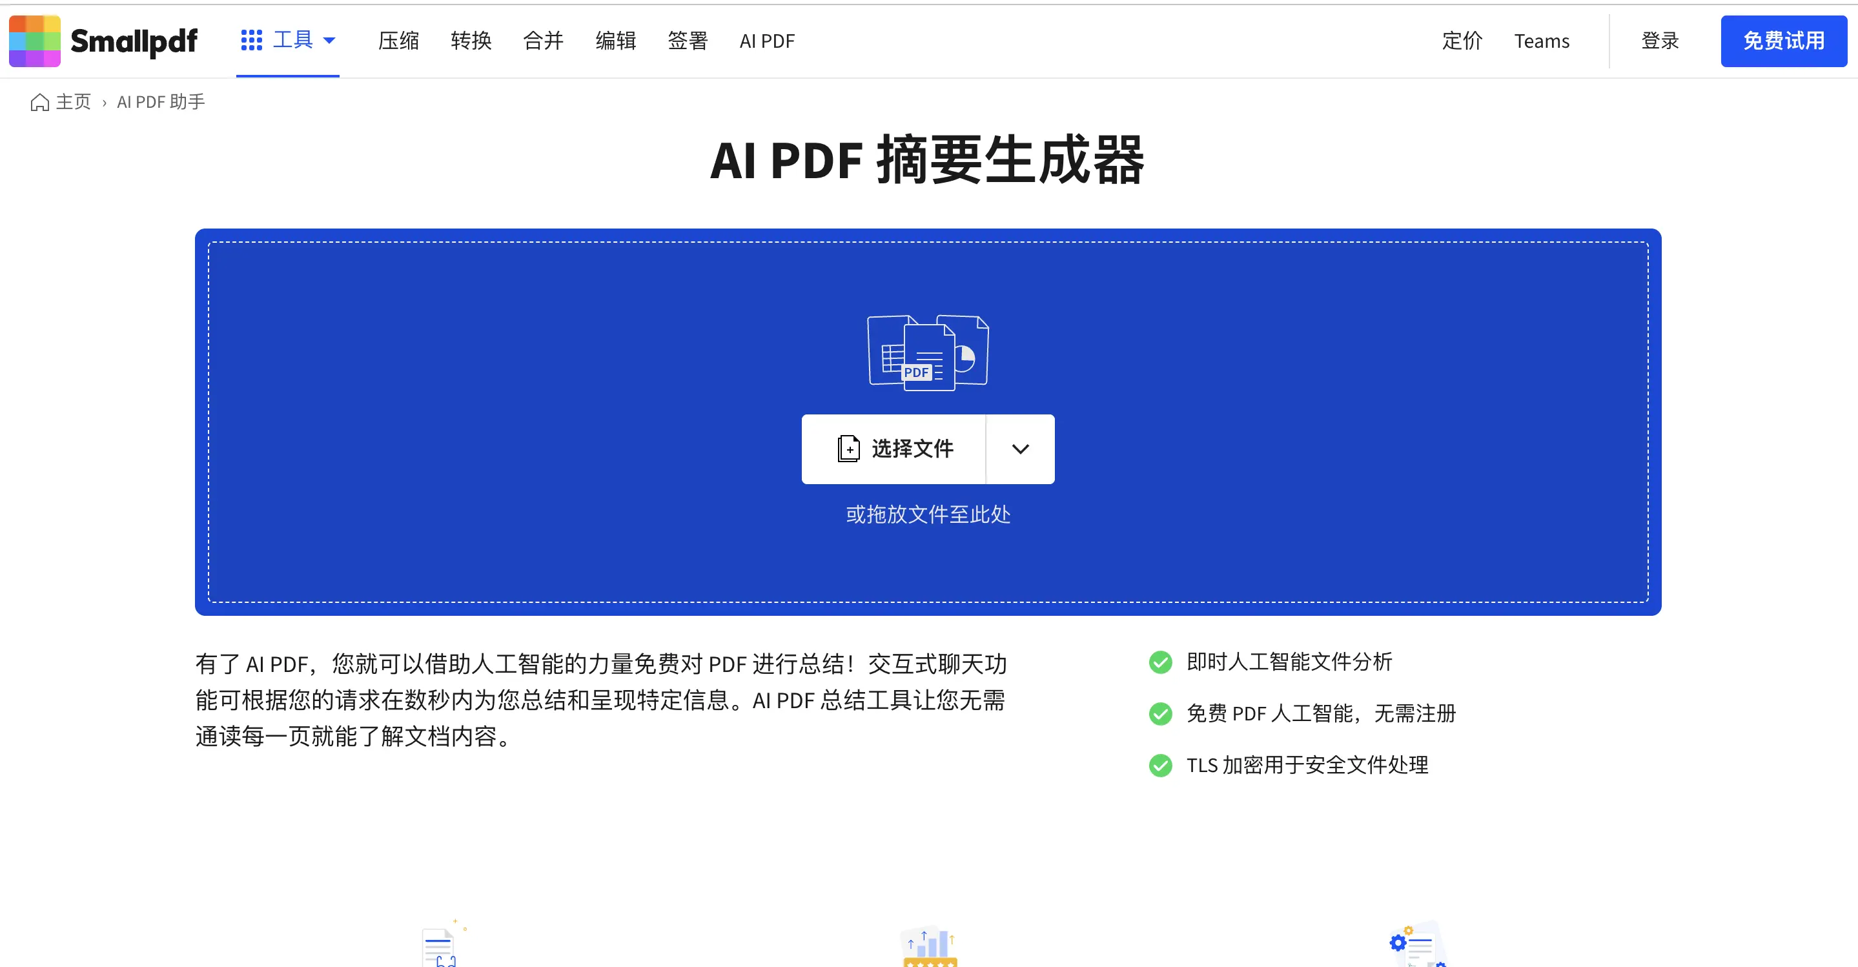Viewport: 1858px width, 967px height.
Task: Click the bar chart illustration at bottom center
Action: tap(930, 946)
